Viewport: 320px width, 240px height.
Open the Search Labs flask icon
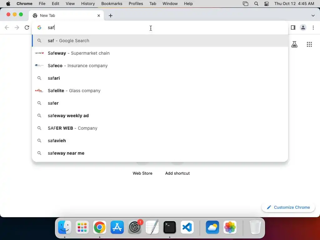point(294,44)
